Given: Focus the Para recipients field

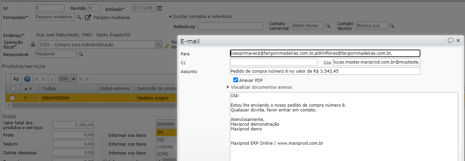Looking at the screenshot, I should tap(325, 53).
